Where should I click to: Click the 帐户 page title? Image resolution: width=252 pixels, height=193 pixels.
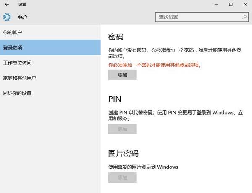(x=23, y=17)
